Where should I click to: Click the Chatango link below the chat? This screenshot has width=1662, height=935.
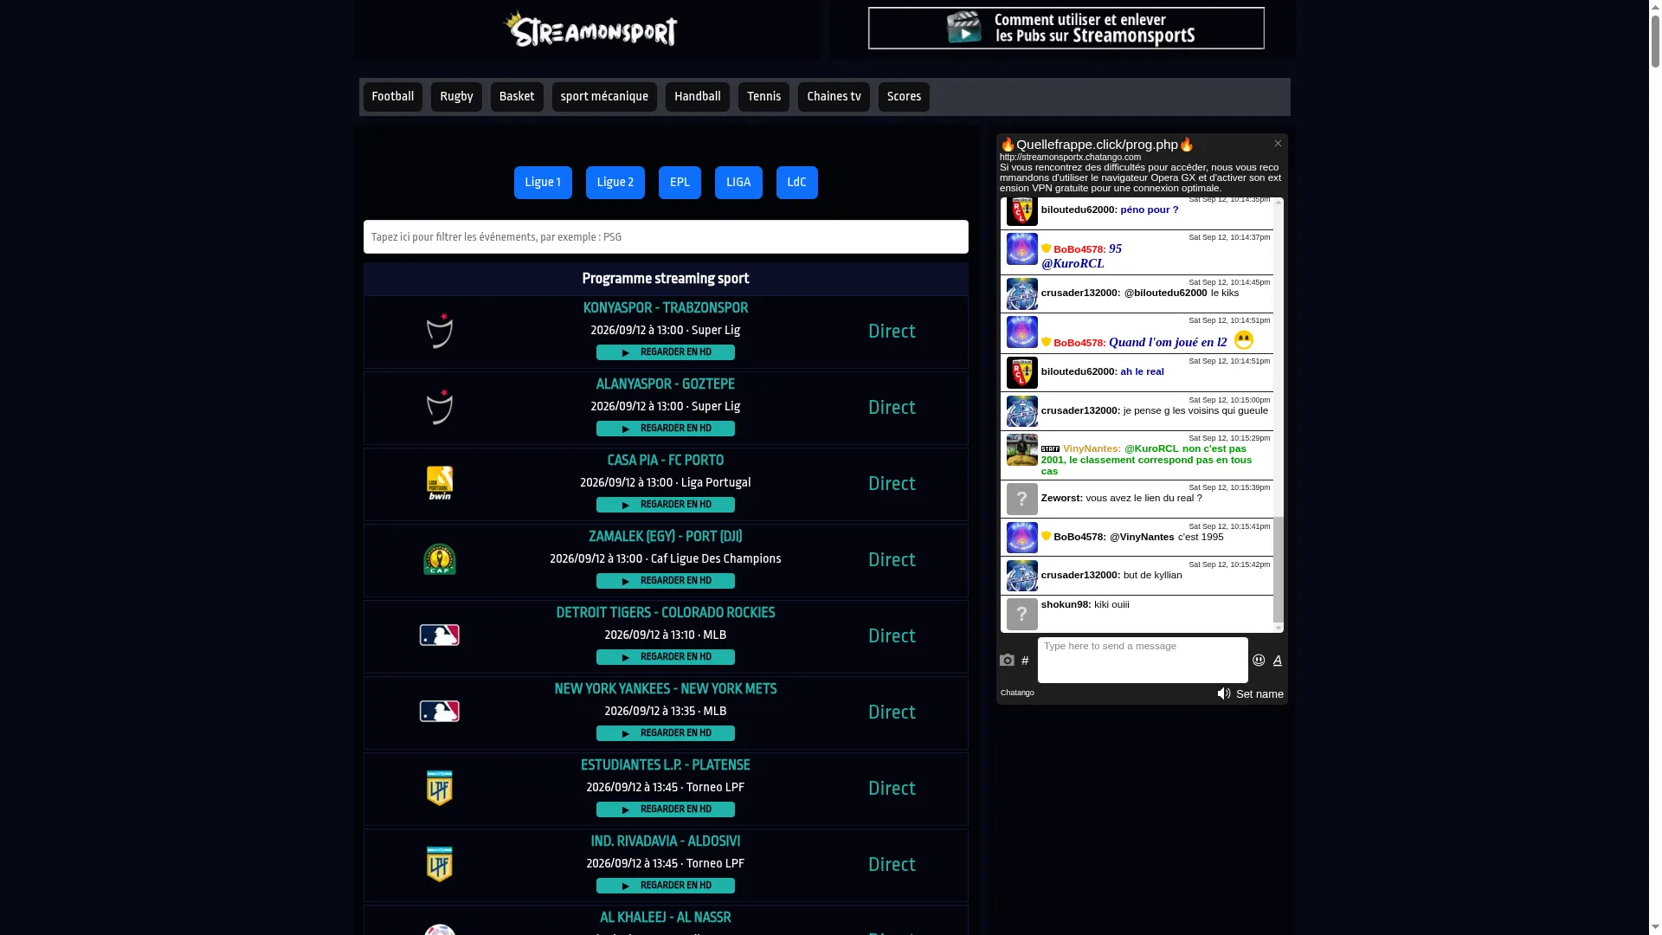coord(1017,693)
